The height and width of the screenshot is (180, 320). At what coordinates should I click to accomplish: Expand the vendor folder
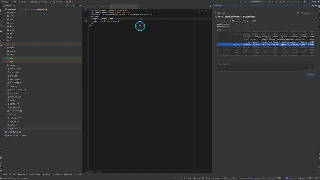point(6,65)
